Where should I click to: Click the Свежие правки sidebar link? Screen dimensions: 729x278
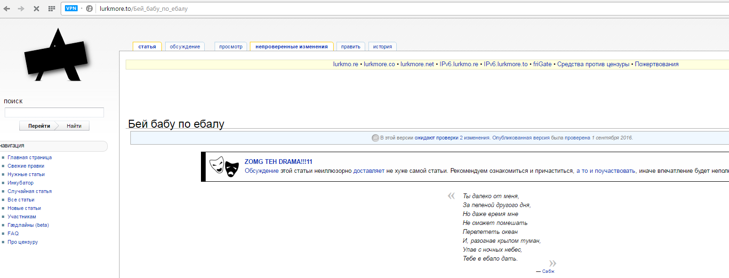(x=26, y=166)
